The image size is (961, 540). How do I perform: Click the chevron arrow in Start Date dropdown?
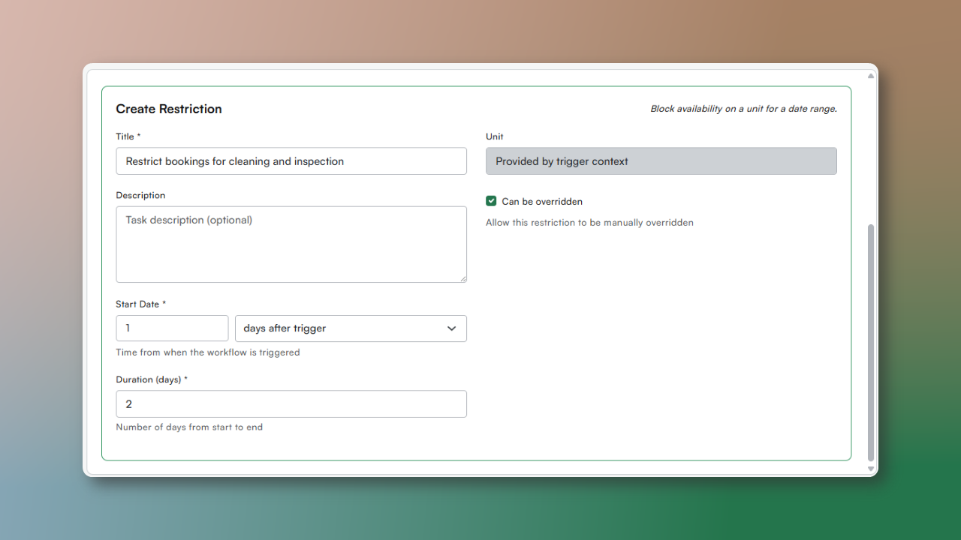click(x=451, y=328)
